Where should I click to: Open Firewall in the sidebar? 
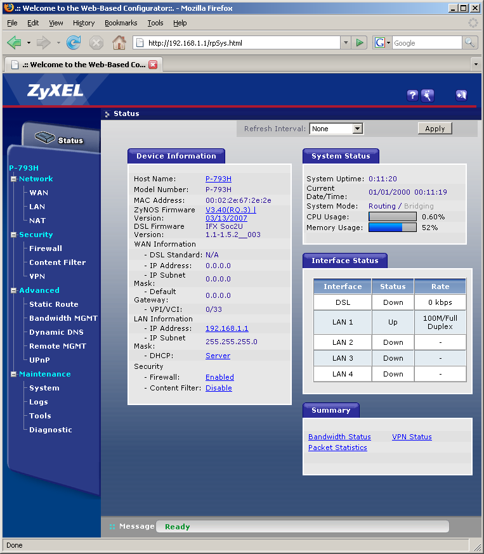pos(46,248)
